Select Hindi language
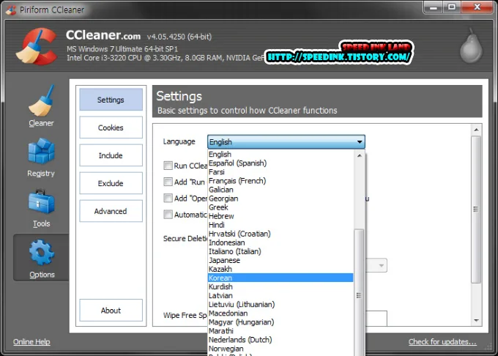The image size is (498, 356). click(x=280, y=225)
